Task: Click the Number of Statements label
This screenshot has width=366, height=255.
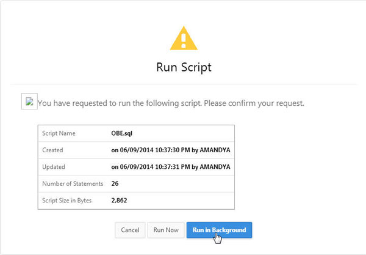Action: (x=73, y=183)
